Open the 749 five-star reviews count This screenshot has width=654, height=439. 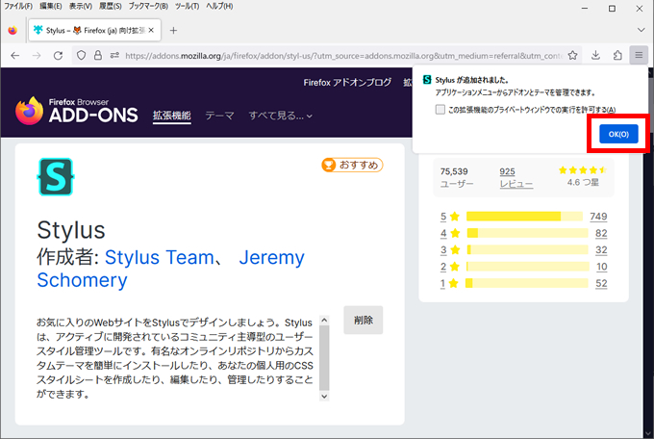pyautogui.click(x=598, y=216)
